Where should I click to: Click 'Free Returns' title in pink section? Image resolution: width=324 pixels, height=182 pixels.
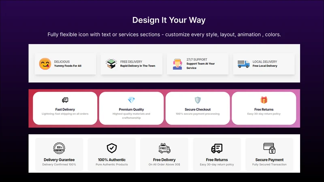(264, 109)
